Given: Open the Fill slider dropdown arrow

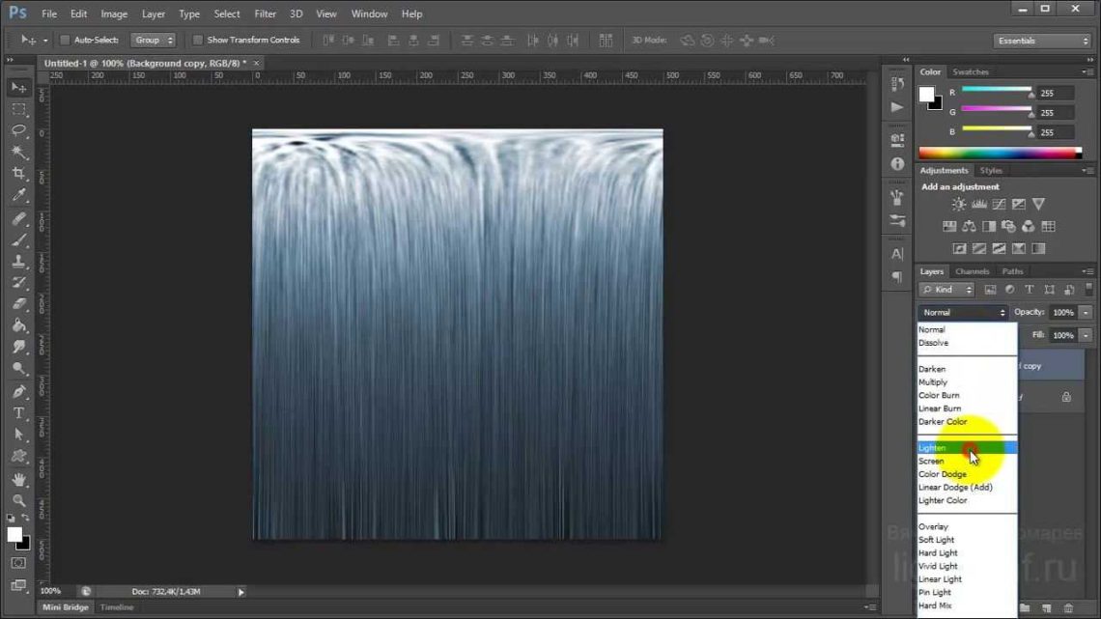Looking at the screenshot, I should pos(1086,335).
